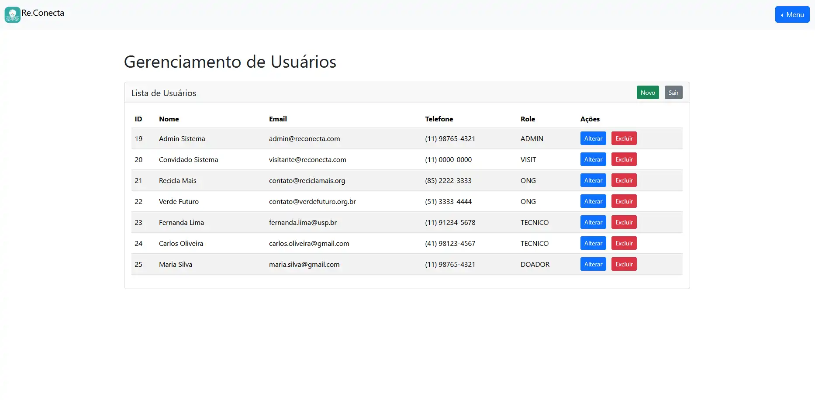The width and height of the screenshot is (815, 400).
Task: Click the Re.Conecta brand text
Action: 43,13
